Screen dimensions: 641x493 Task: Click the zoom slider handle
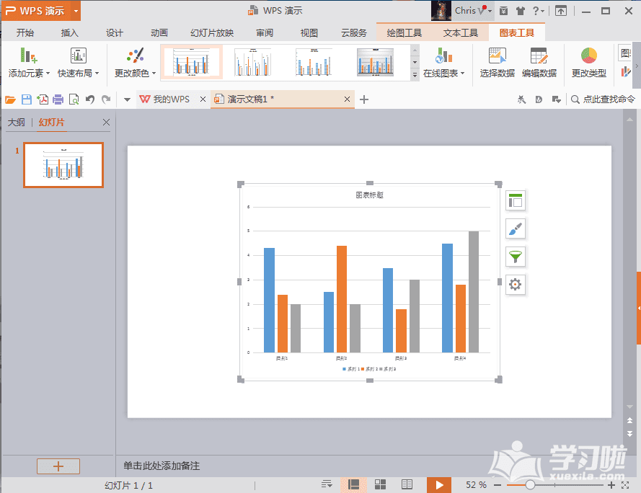click(530, 485)
